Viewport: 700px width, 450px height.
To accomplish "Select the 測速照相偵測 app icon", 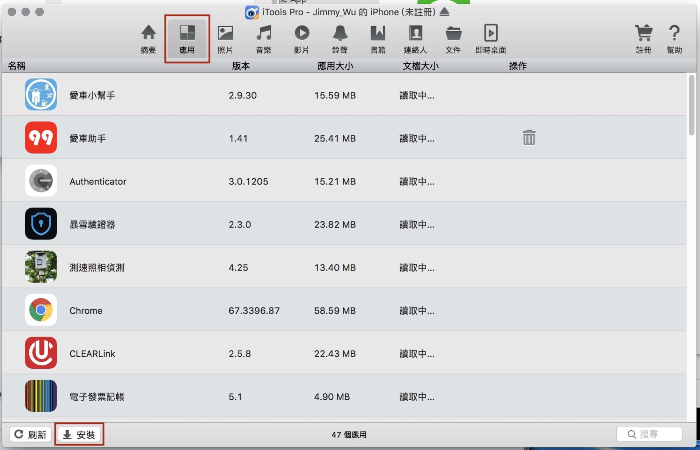I will tap(41, 267).
